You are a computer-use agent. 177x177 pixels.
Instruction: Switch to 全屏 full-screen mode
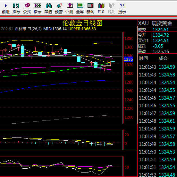coord(80,8)
